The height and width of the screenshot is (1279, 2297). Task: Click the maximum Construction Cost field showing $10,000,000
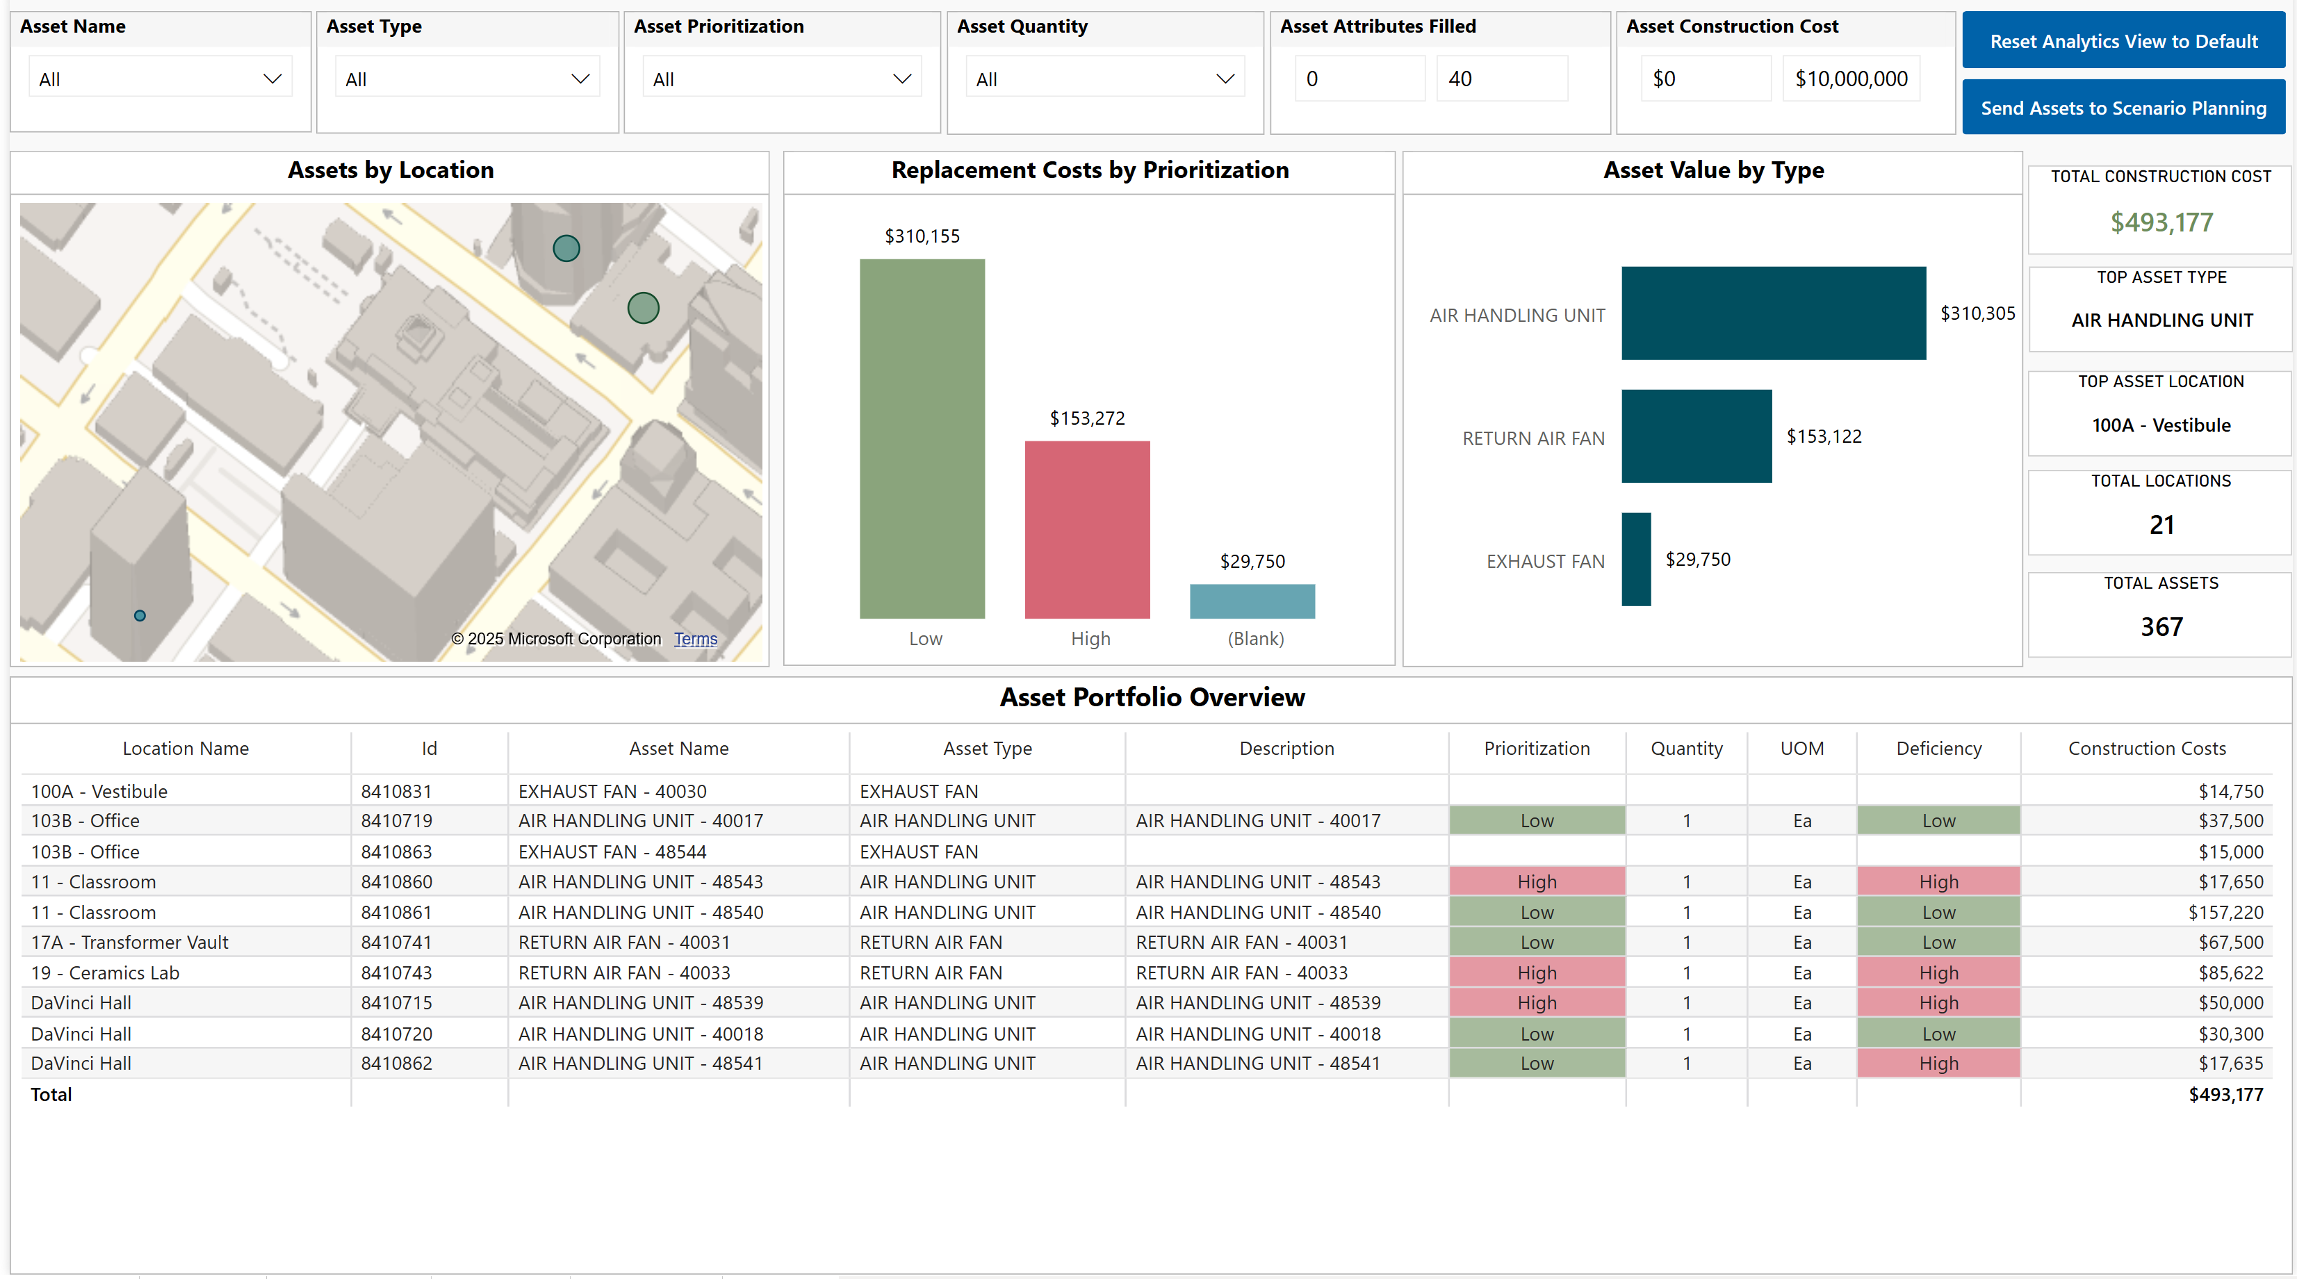tap(1850, 79)
